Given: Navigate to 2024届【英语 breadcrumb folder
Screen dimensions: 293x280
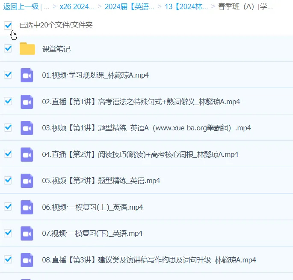Looking at the screenshot, I should 129,7.
